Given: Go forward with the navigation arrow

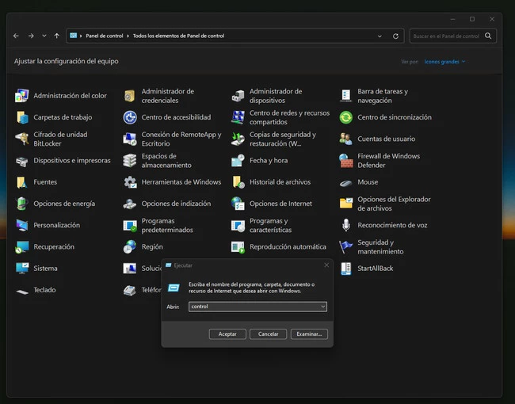Looking at the screenshot, I should (31, 36).
